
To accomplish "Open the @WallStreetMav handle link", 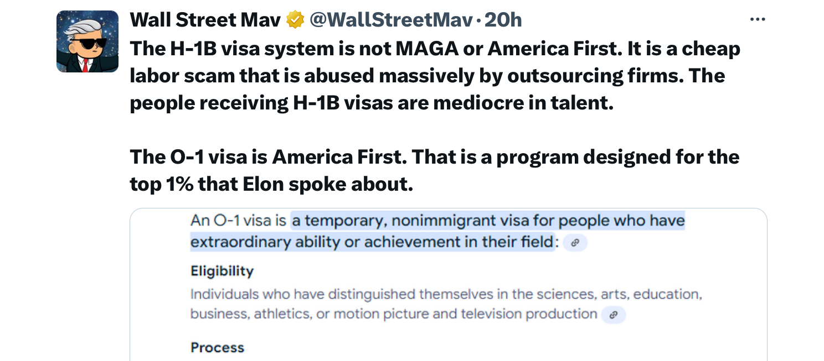I will pos(392,21).
